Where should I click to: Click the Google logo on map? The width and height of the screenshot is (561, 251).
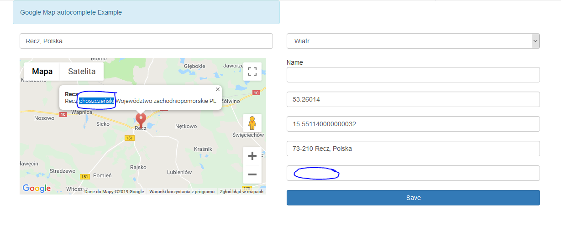(x=37, y=188)
